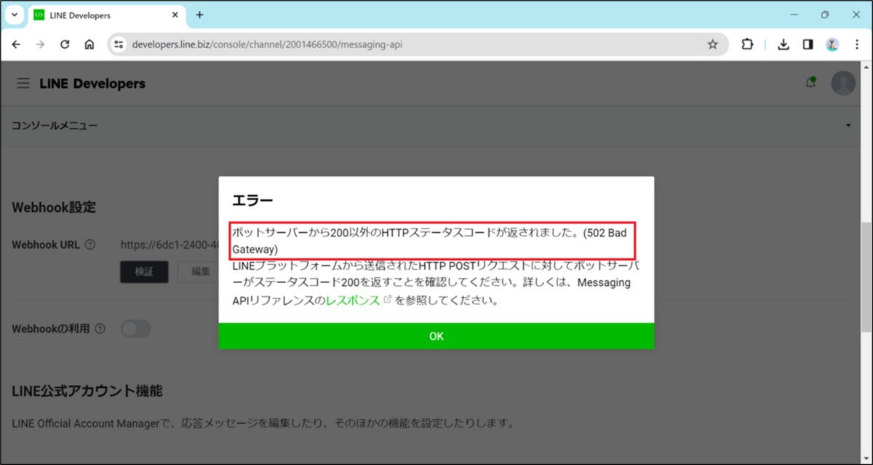Click the address bar URL field
The image size is (873, 465).
pyautogui.click(x=418, y=44)
